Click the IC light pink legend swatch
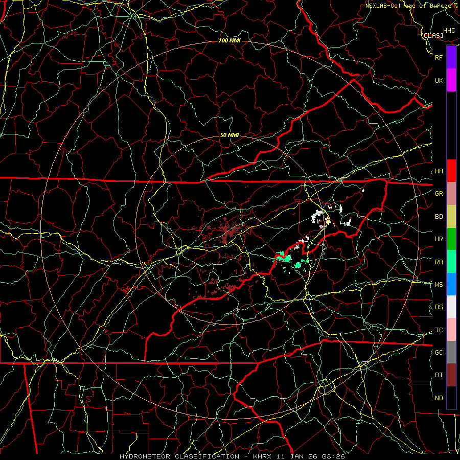The image size is (460, 460). (x=451, y=330)
